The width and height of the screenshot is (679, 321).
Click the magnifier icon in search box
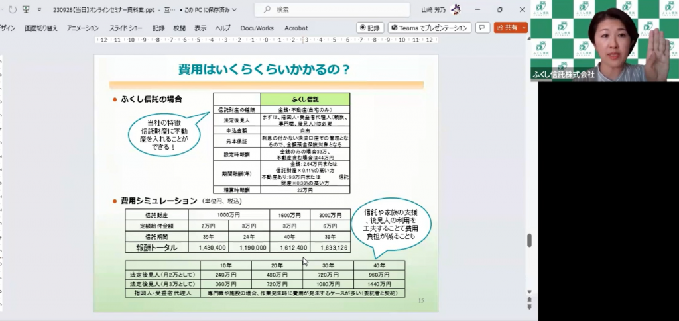267,9
